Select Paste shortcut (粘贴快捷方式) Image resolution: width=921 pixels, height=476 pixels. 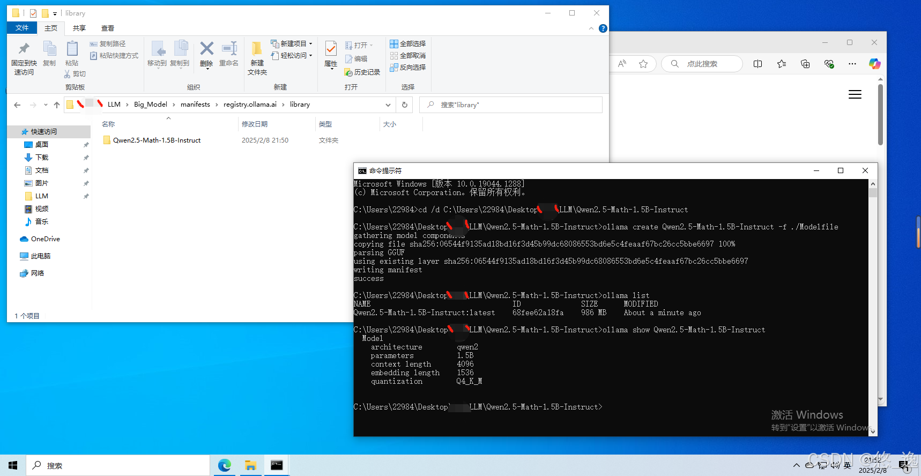pyautogui.click(x=114, y=56)
